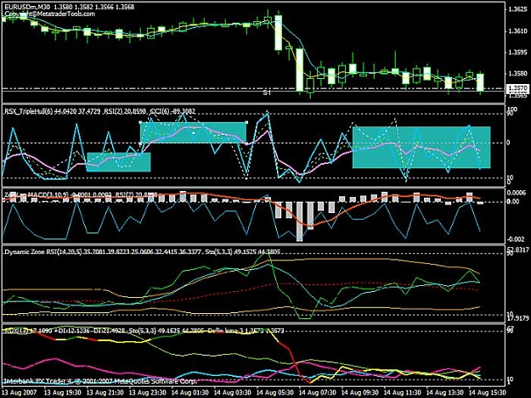Select the middle teal rectangle with handles

[x=194, y=132]
